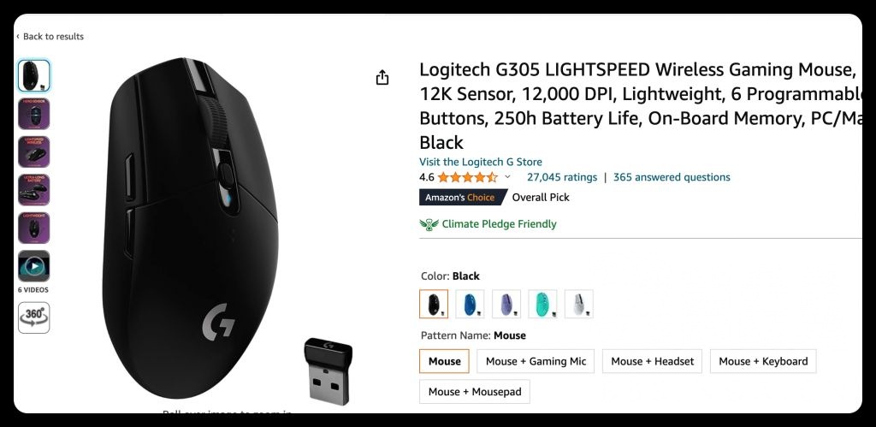Select the Mouse + Keyboard pattern
Viewport: 876px width, 427px height.
pos(763,361)
